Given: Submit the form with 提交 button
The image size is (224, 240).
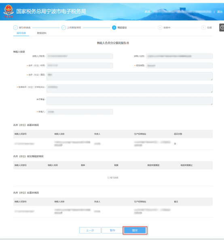Looking at the screenshot, I should [135, 230].
